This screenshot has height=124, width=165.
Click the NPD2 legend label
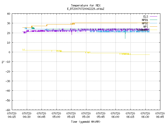pyautogui.click(x=145, y=23)
